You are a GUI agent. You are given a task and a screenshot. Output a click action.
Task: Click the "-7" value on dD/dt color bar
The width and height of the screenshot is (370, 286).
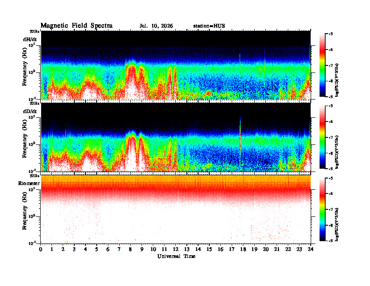(331, 137)
